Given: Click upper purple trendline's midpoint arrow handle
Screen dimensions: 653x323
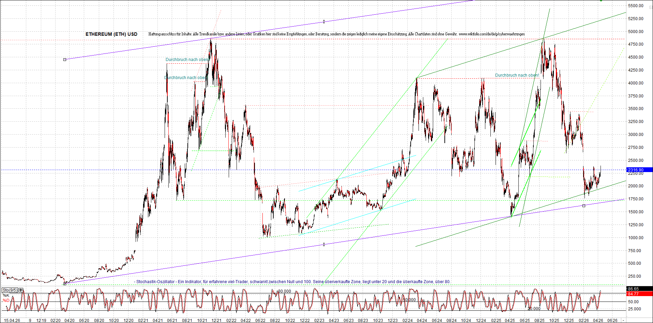Looking at the screenshot, I should [x=324, y=22].
